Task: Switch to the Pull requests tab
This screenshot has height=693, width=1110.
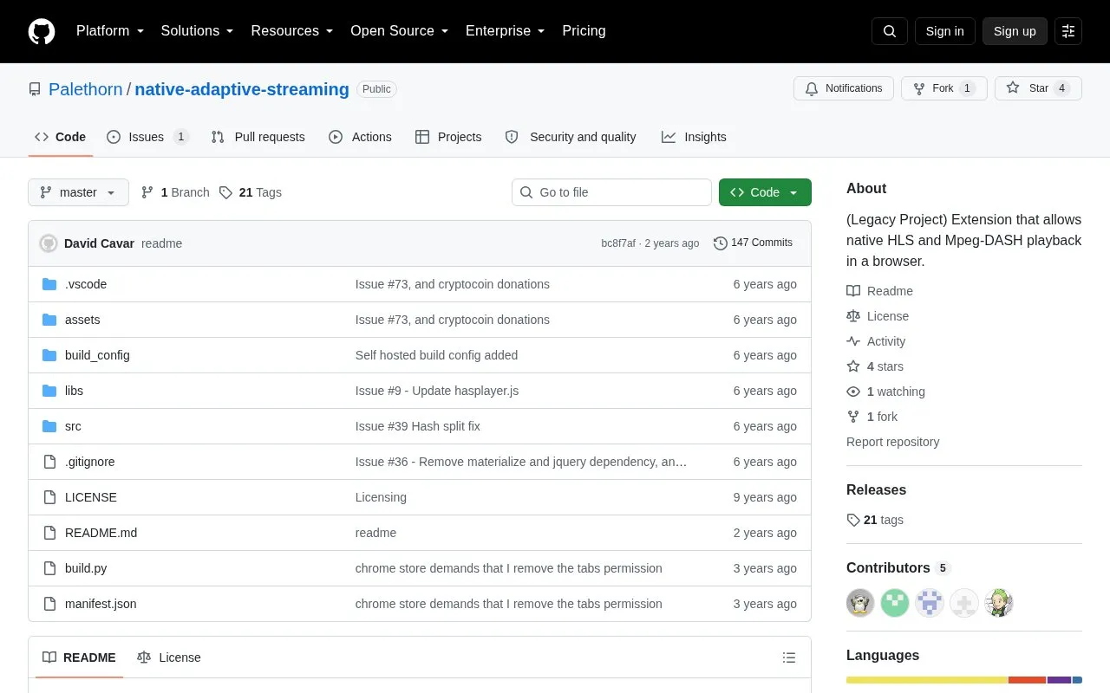Action: 258,137
